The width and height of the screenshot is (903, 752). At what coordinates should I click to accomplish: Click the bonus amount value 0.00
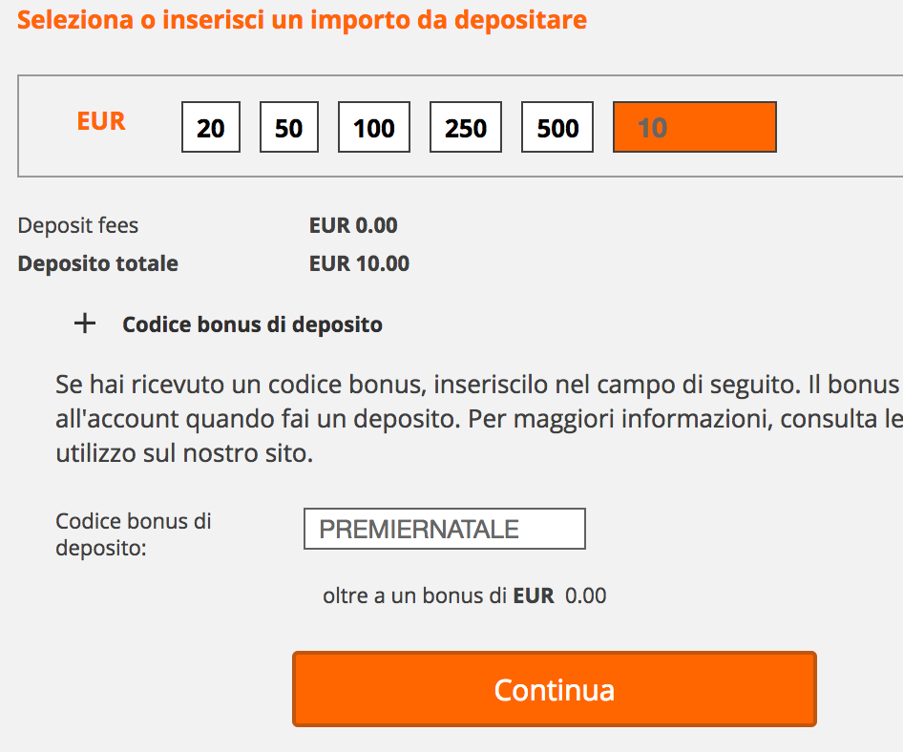point(586,595)
